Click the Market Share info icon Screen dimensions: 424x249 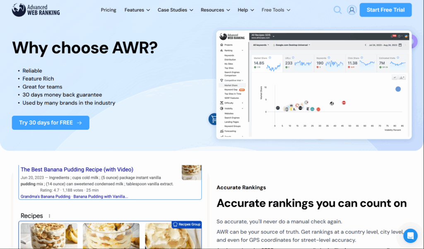pos(270,58)
